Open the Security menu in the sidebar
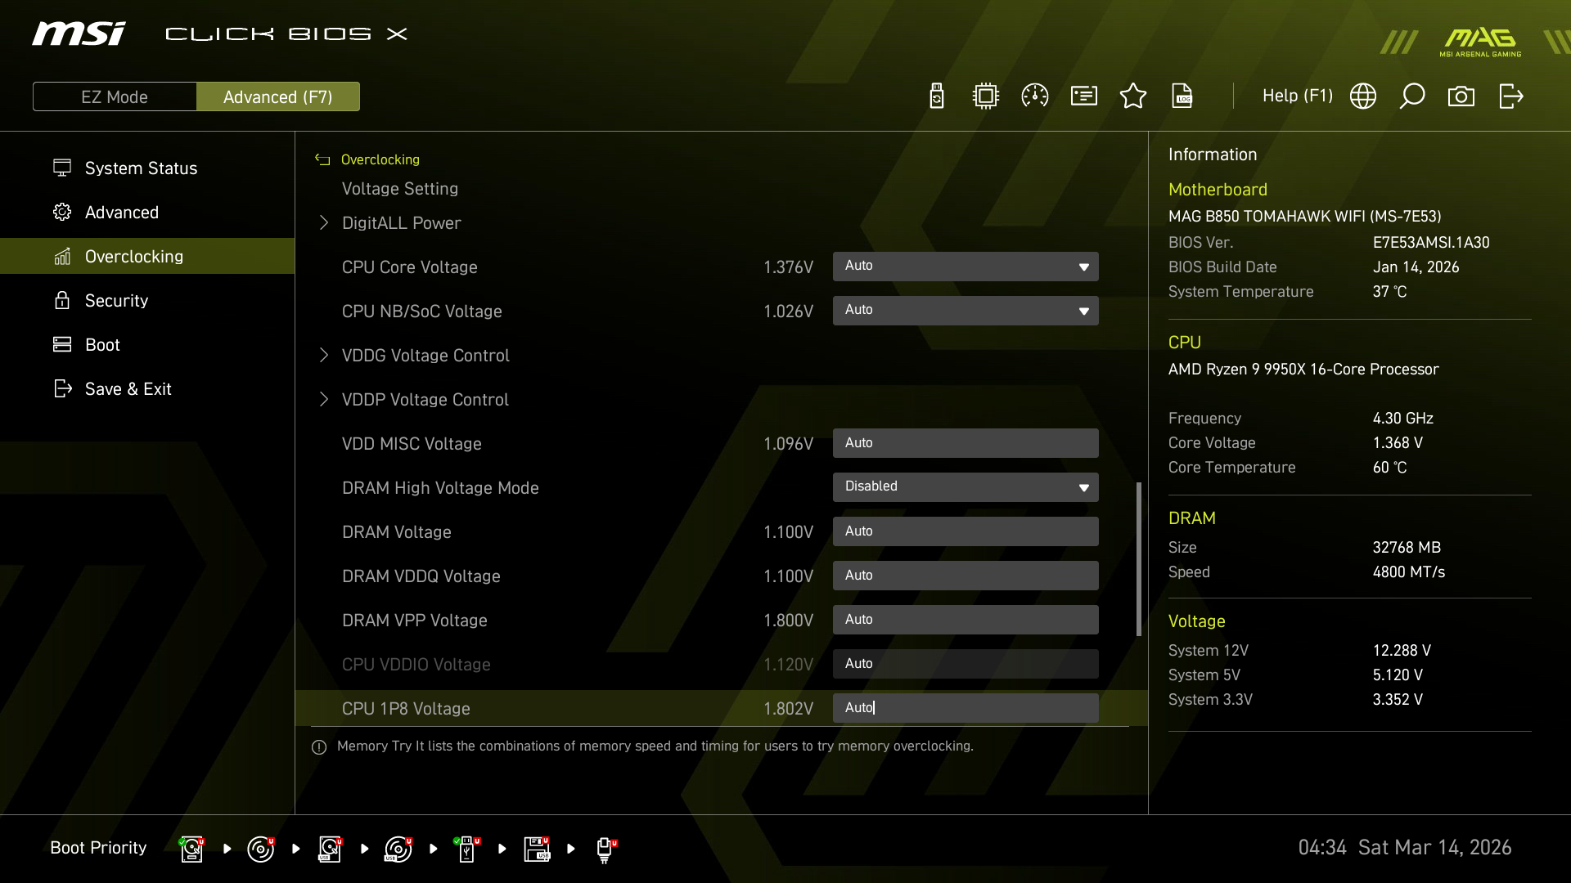This screenshot has width=1571, height=883. pos(116,301)
